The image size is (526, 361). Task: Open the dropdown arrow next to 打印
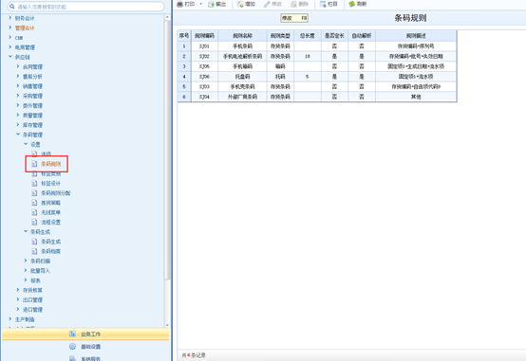click(200, 4)
